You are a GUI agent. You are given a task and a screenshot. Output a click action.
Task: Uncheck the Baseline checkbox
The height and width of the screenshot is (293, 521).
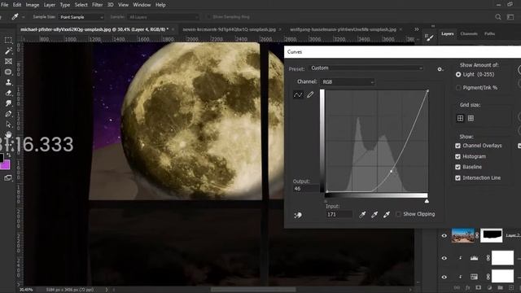458,167
